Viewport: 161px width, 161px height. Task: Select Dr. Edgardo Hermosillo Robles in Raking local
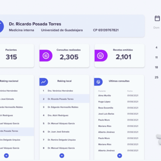tap(64, 107)
